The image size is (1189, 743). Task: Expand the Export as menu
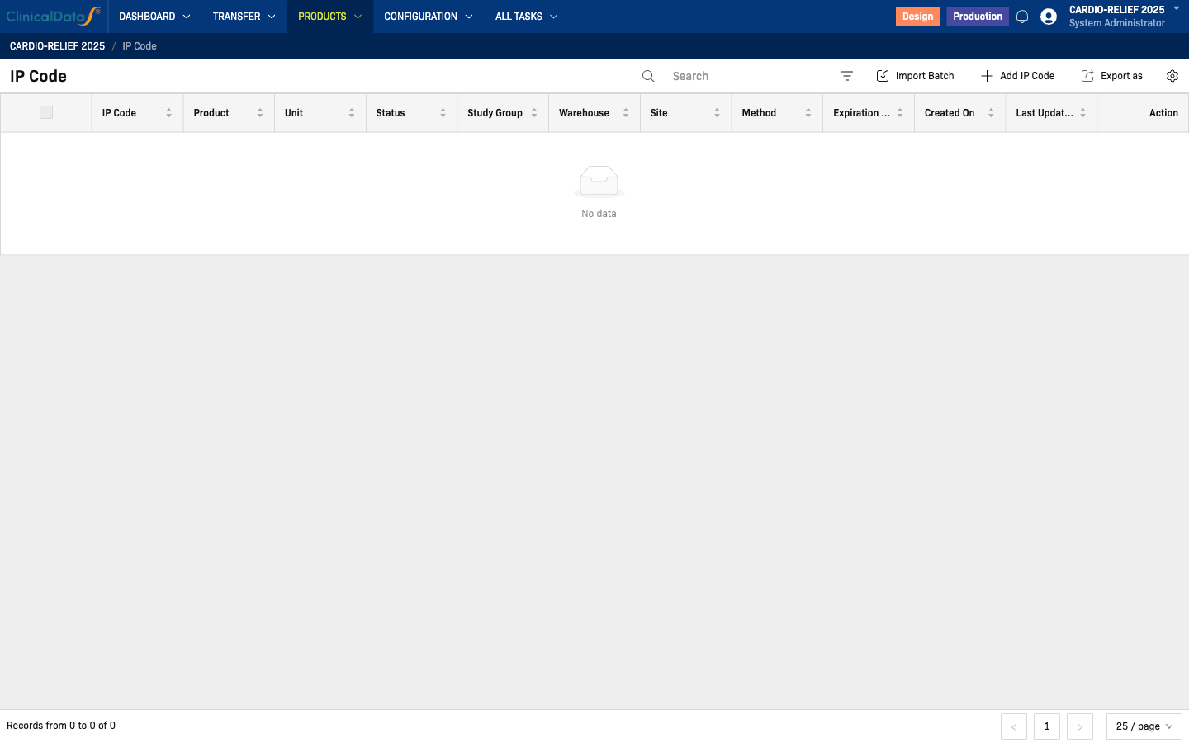point(1112,76)
